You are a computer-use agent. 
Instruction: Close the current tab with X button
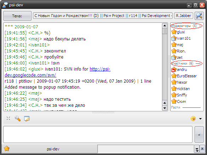pyautogui.click(x=202, y=149)
